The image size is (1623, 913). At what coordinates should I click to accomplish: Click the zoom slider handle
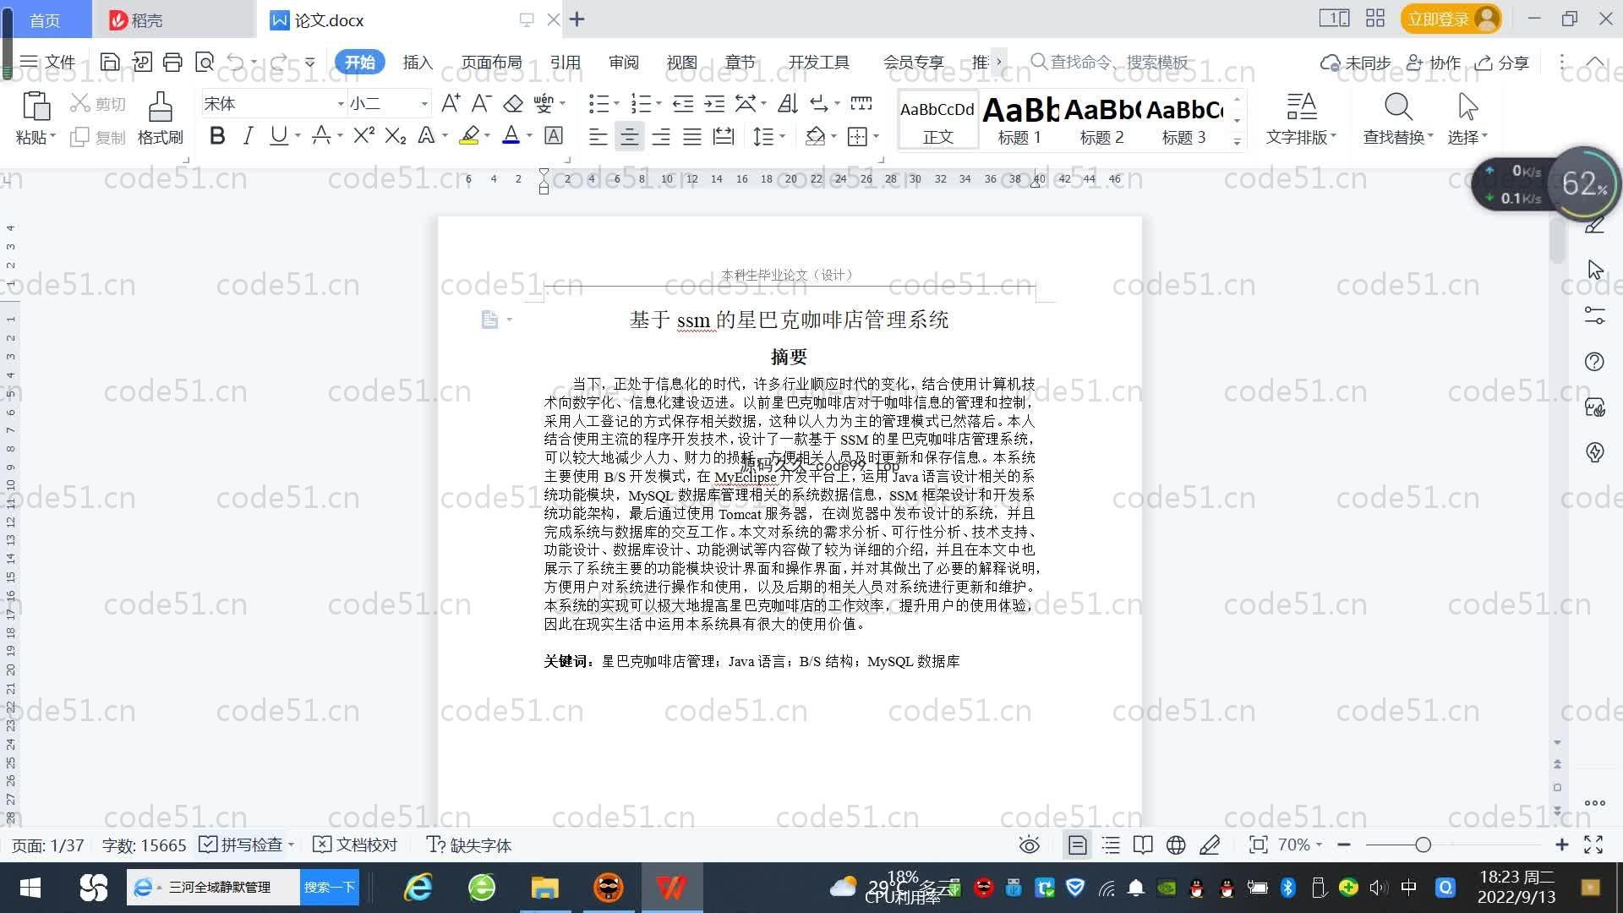[x=1424, y=845]
